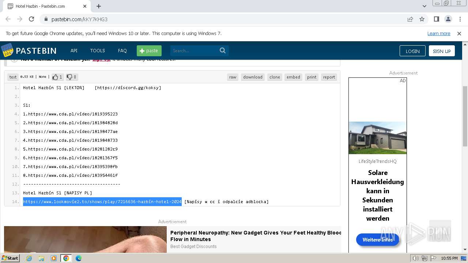Click the browser back arrow
Screen dimensions: 468x263
pos(8,19)
